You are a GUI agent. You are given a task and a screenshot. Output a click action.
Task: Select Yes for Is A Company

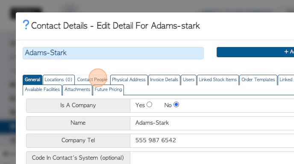coord(149,105)
